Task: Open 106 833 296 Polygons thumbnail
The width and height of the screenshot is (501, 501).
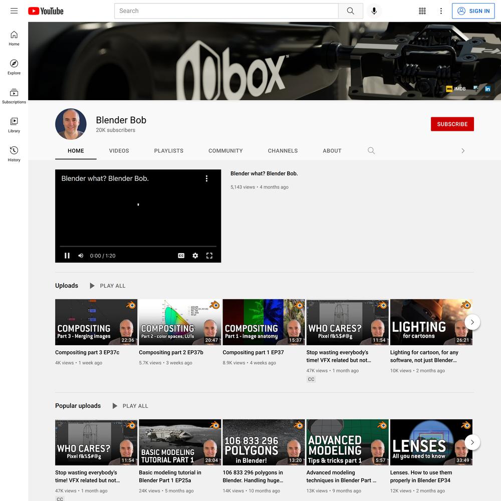Action: pos(264,442)
